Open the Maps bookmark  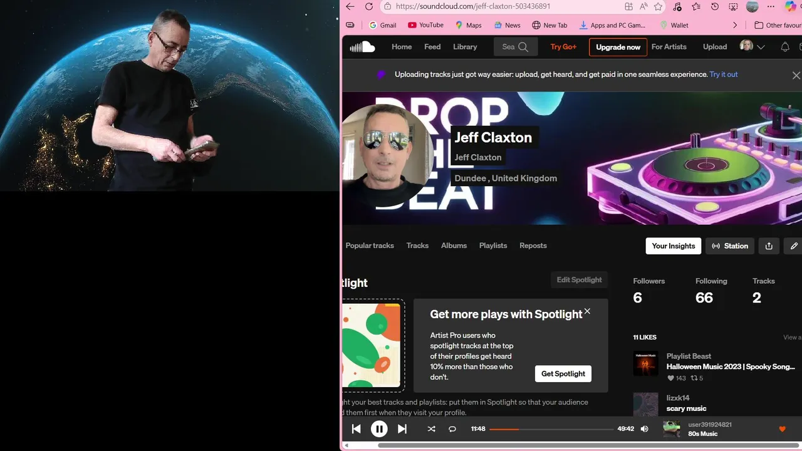click(469, 25)
